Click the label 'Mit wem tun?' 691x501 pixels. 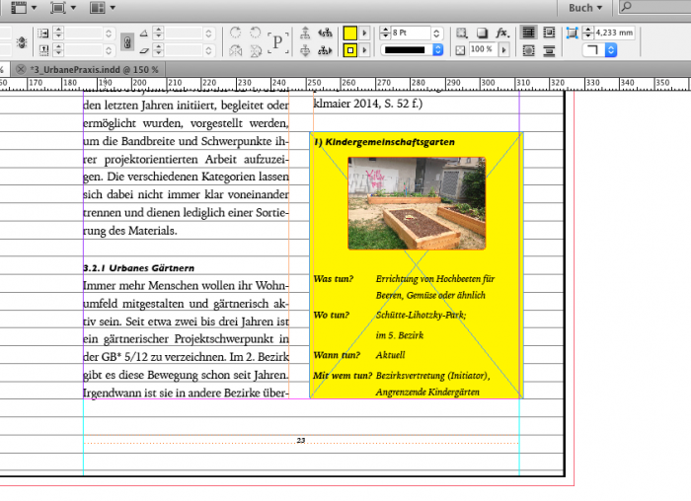343,376
